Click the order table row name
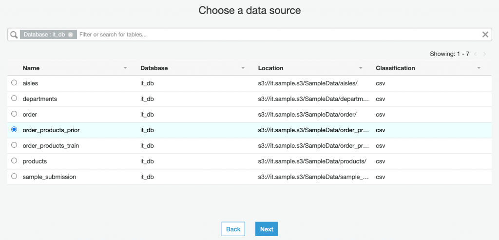 pyautogui.click(x=30, y=115)
